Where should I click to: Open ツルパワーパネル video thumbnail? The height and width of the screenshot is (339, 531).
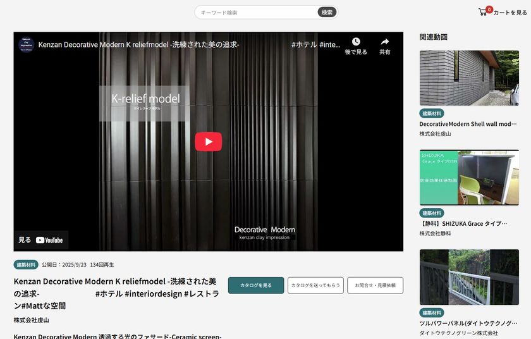pos(469,277)
